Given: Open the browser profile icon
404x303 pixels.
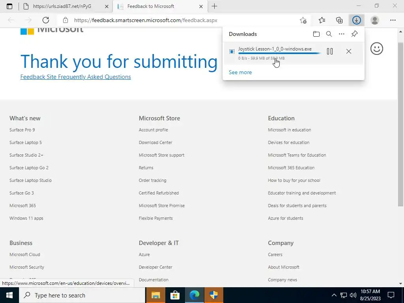Looking at the screenshot, I should point(375,20).
